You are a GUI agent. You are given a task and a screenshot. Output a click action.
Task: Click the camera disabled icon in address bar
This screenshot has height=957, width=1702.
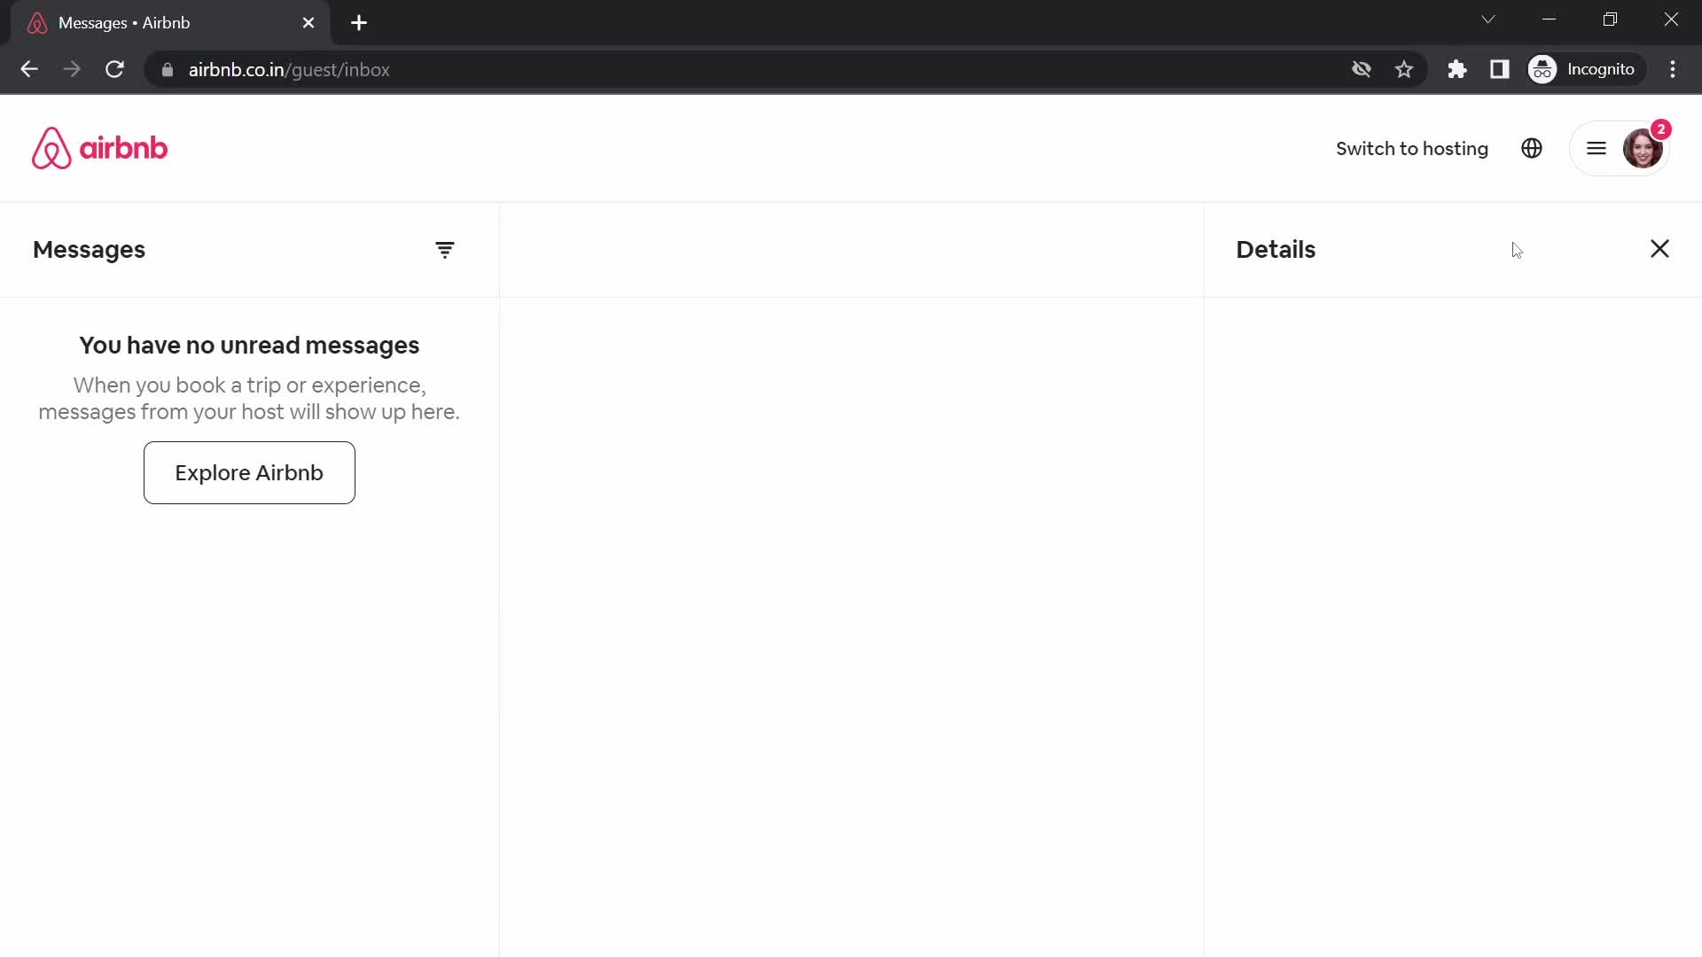pos(1362,69)
